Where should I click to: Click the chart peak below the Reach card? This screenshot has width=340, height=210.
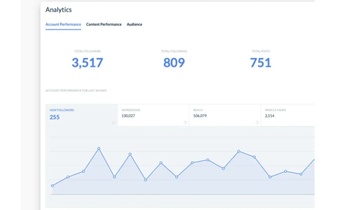239,151
